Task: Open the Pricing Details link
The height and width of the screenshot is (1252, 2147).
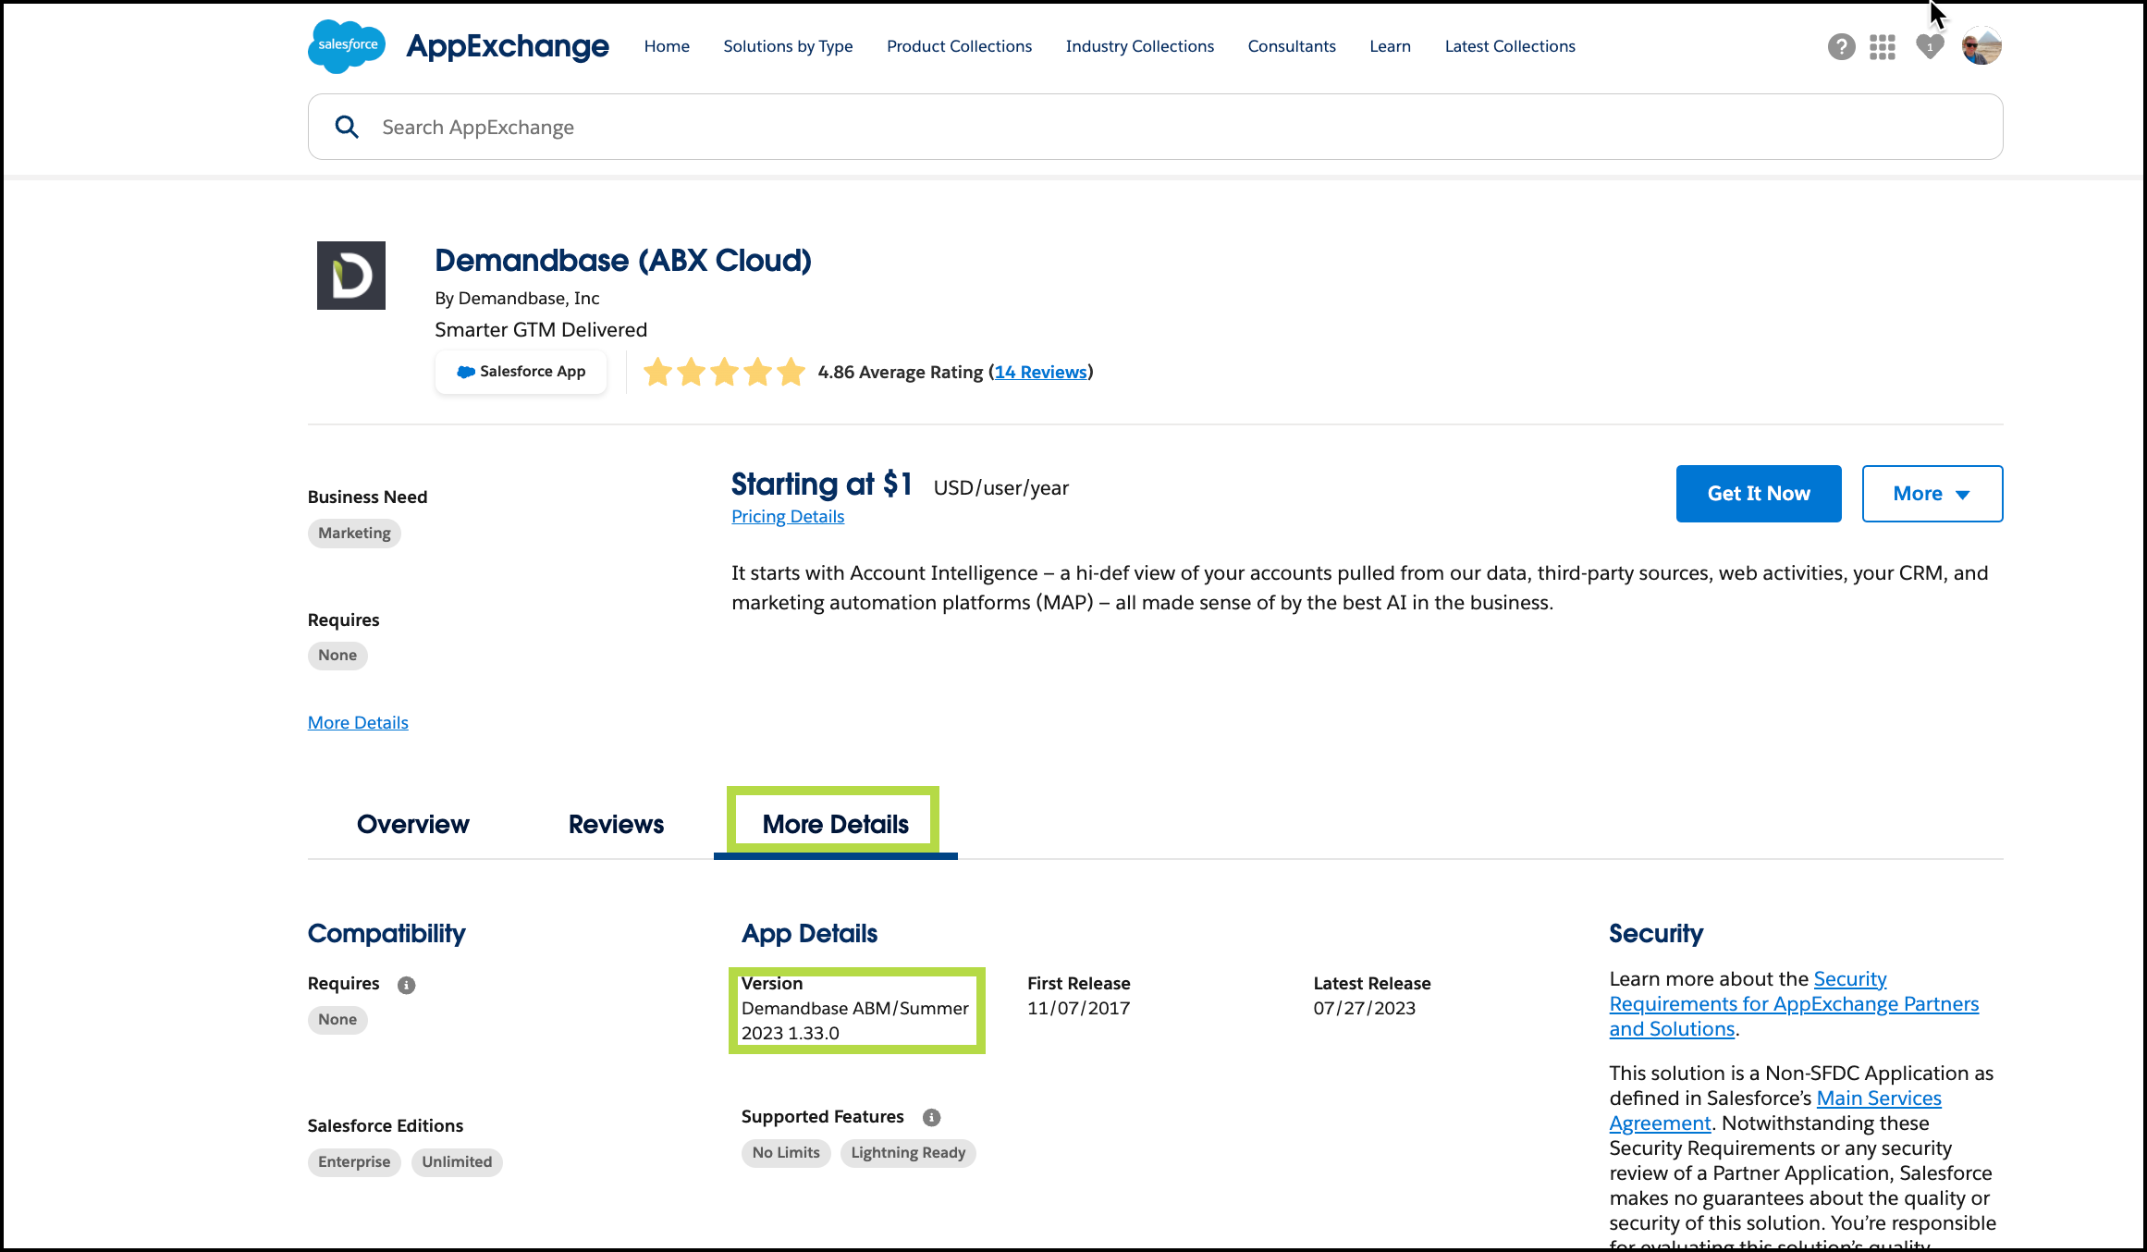Action: pos(787,516)
